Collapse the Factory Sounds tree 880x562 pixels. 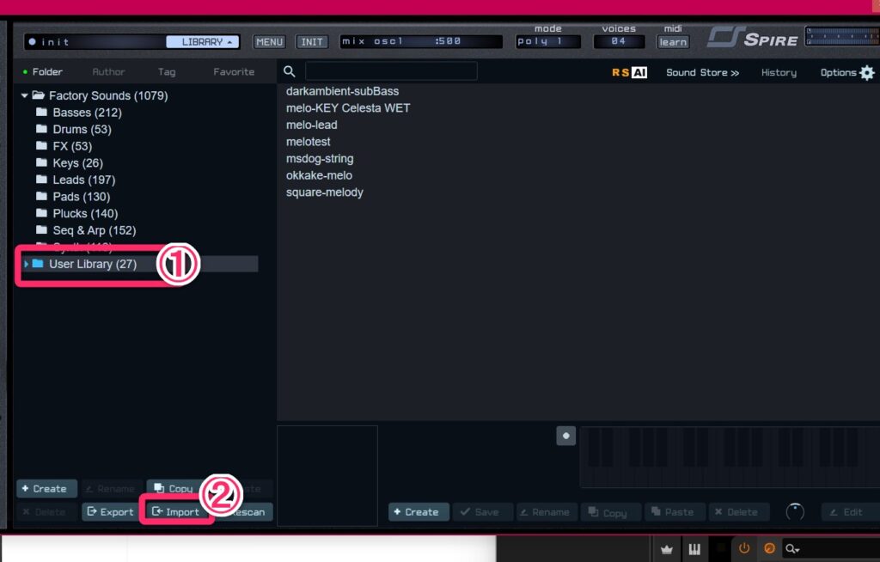click(25, 96)
